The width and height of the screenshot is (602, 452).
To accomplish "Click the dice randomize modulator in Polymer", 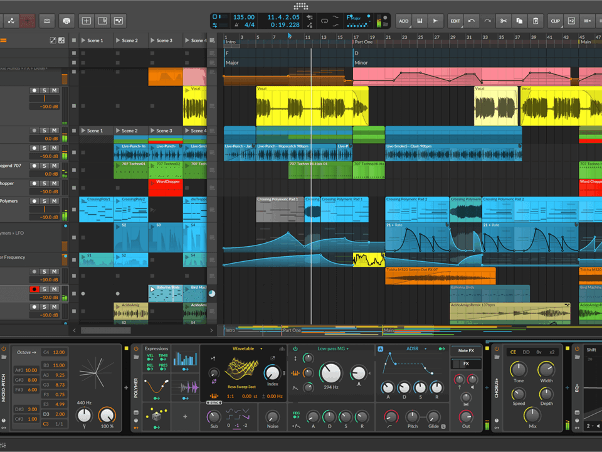I will (156, 416).
